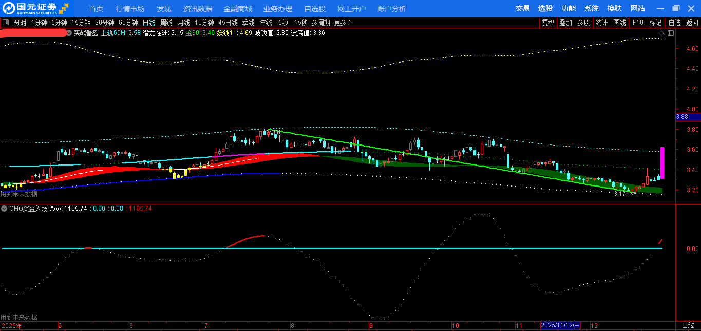Expand the CHO资金入场 indicator dropdown arrow
Viewport: 701px width, 331px height.
[4, 209]
